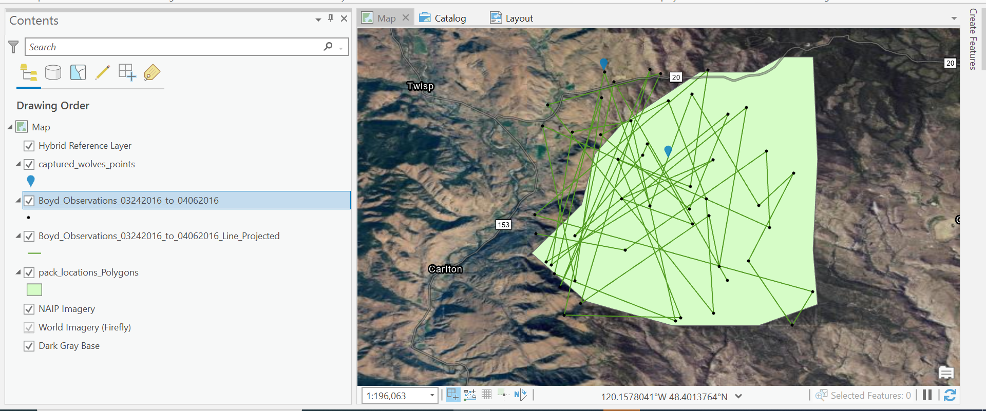Uncheck the Hybrid Reference Layer checkbox
986x411 pixels.
click(x=29, y=146)
